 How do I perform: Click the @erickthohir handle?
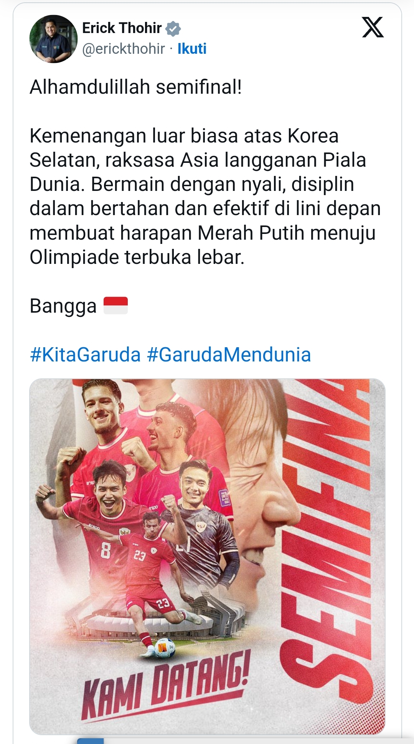tap(124, 49)
